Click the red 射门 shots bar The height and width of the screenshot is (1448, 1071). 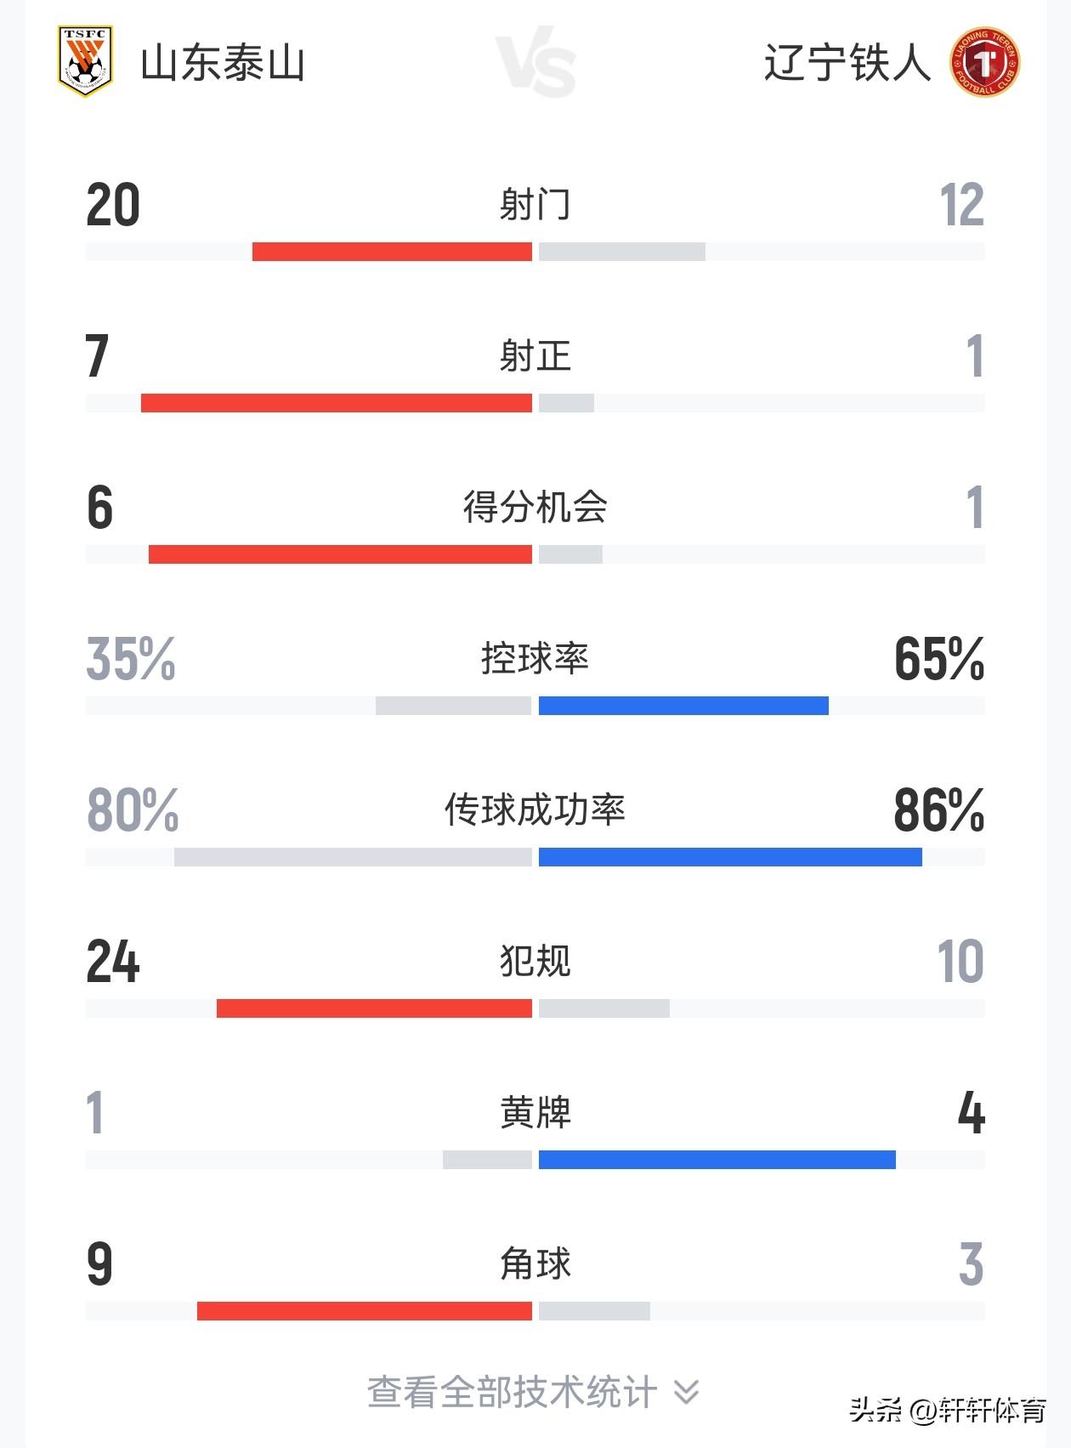point(392,252)
